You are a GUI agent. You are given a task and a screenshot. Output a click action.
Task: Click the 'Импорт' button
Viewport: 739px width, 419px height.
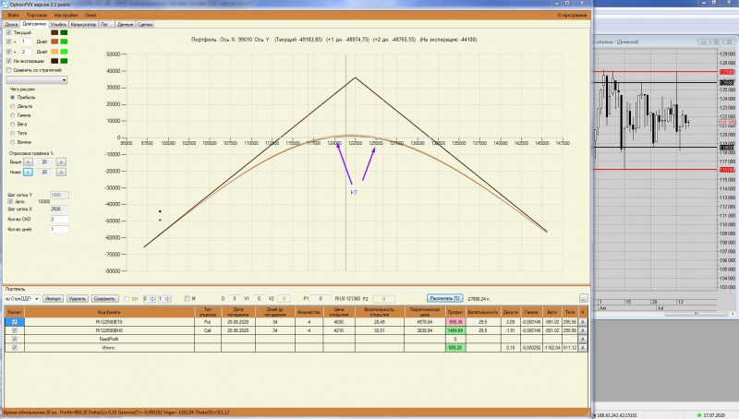(x=53, y=298)
